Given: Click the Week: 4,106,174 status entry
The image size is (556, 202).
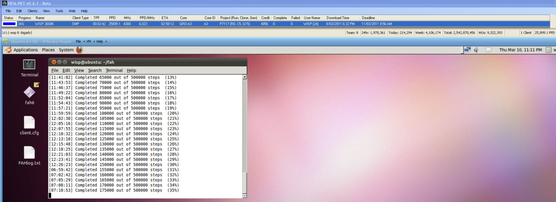Looking at the screenshot, I should [429, 33].
